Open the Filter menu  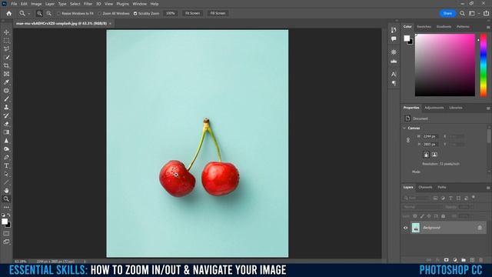coord(88,4)
